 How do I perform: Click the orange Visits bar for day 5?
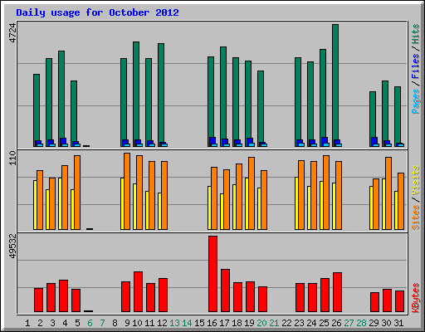tap(77, 193)
